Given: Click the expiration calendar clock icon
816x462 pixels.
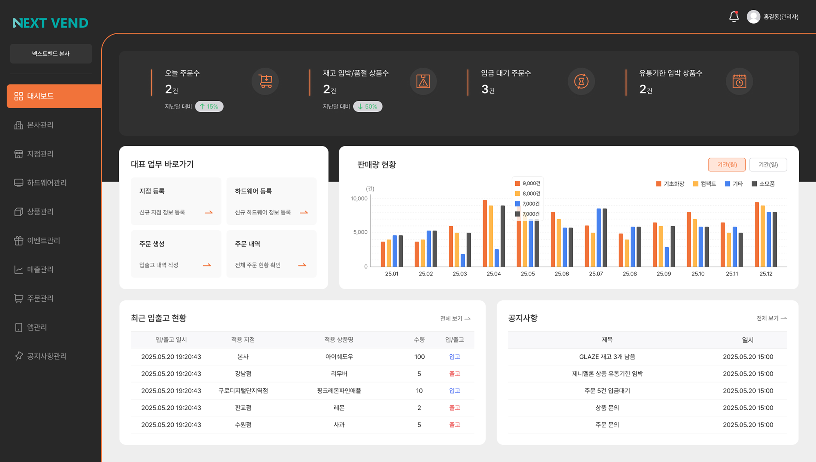Looking at the screenshot, I should pyautogui.click(x=739, y=81).
